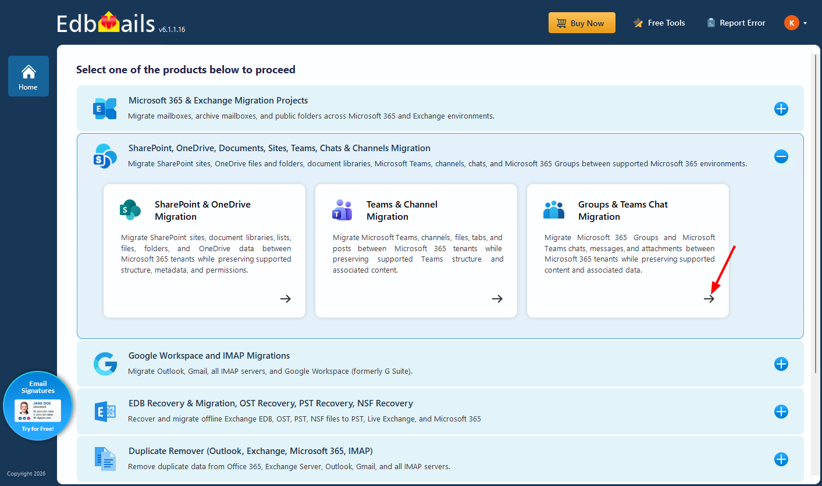Click the Google Workspace and IMAP Migrations heading
The image size is (822, 486).
click(209, 356)
